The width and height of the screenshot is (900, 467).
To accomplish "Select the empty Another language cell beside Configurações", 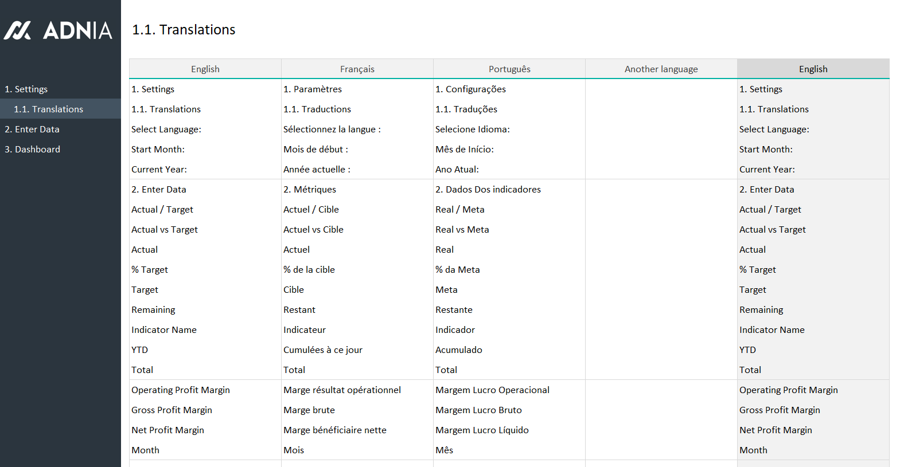I will 661,89.
